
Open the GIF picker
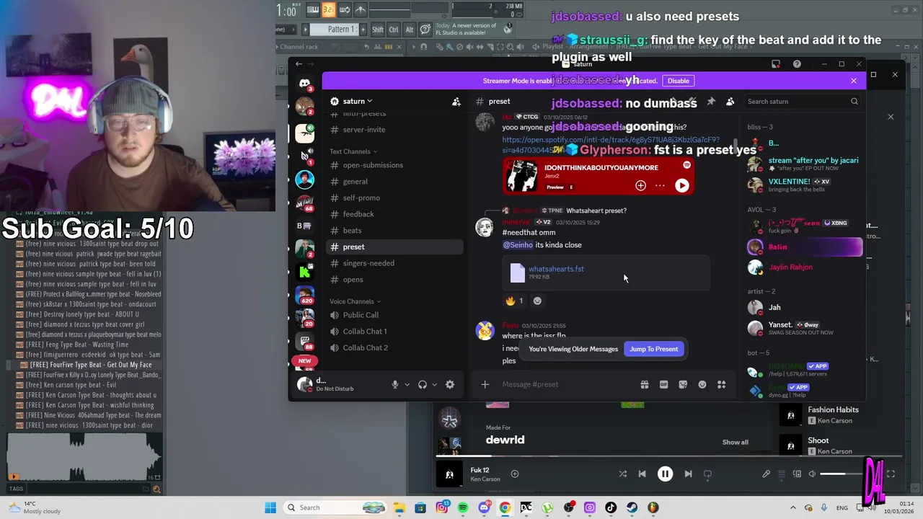[x=663, y=385]
